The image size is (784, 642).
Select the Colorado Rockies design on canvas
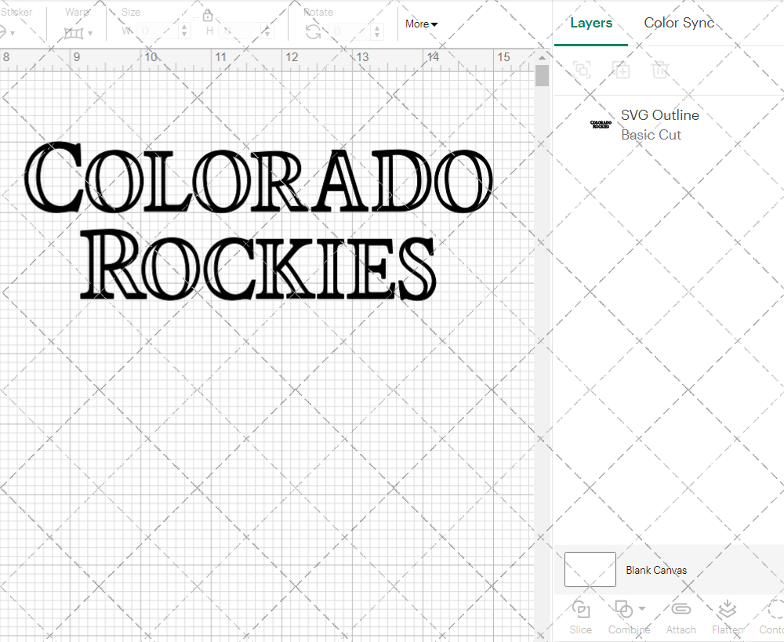click(x=259, y=221)
